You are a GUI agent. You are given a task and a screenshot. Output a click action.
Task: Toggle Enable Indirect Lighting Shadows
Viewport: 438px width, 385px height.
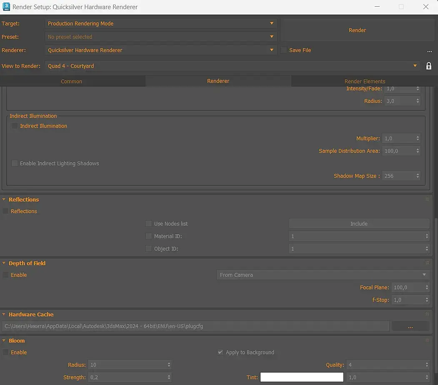coord(14,163)
